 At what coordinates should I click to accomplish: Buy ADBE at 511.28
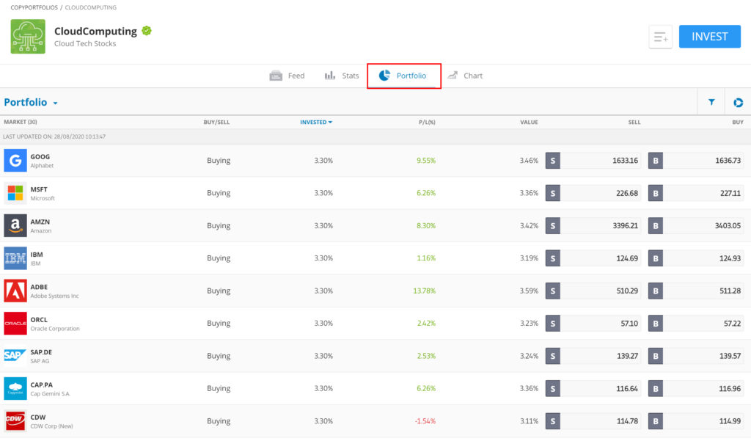tap(696, 291)
